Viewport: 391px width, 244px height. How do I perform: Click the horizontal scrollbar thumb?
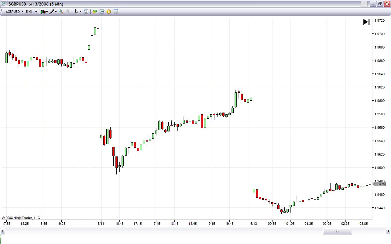click(x=337, y=231)
